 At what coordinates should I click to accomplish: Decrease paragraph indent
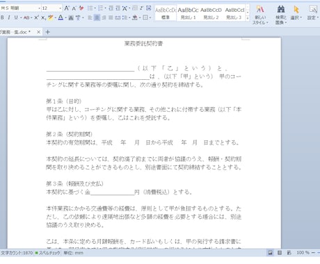coord(111,8)
